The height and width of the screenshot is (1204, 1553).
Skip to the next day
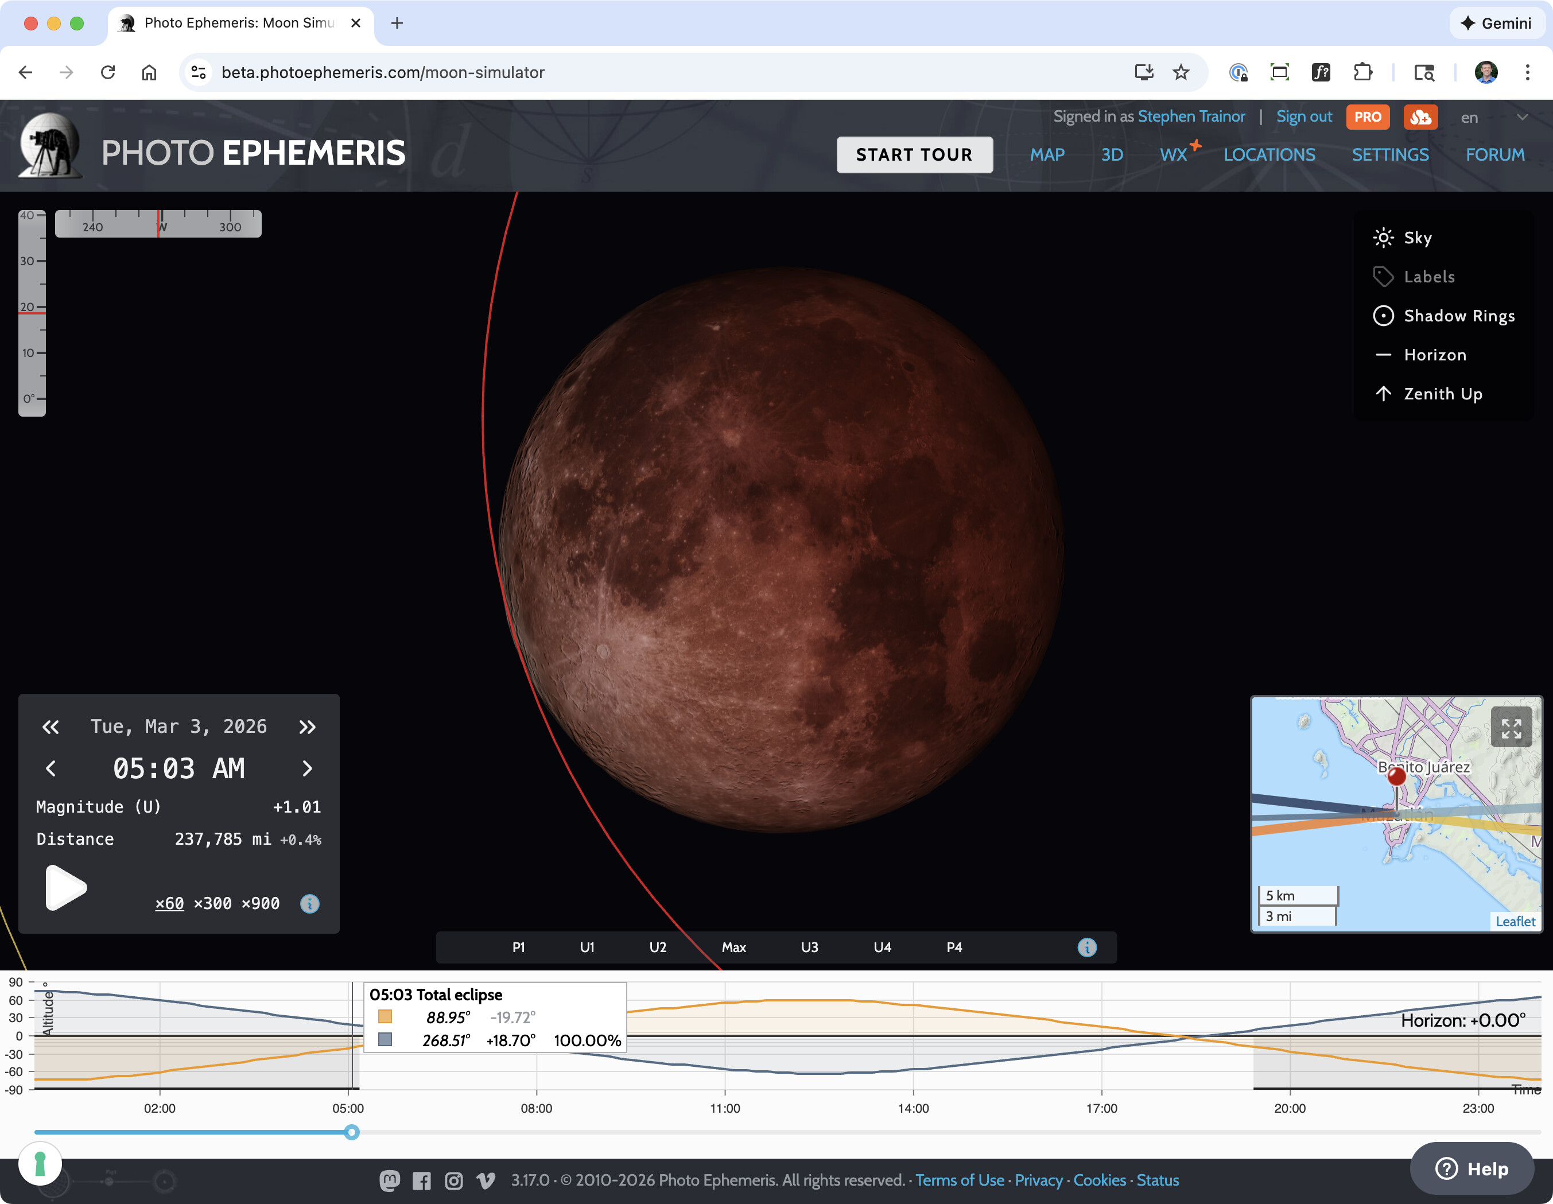click(307, 726)
